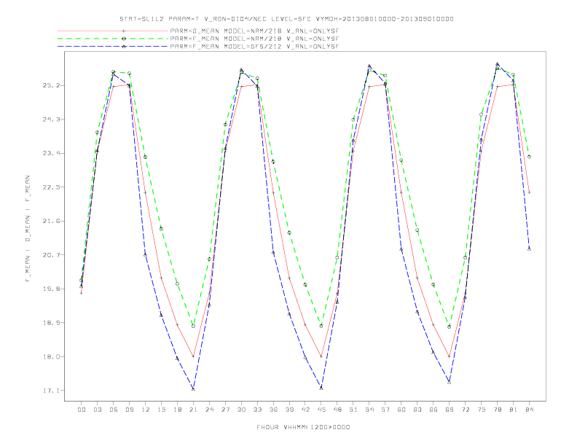Click x-axis forecast hour label 75
Image resolution: width=577 pixels, height=446 pixels.
(x=482, y=410)
